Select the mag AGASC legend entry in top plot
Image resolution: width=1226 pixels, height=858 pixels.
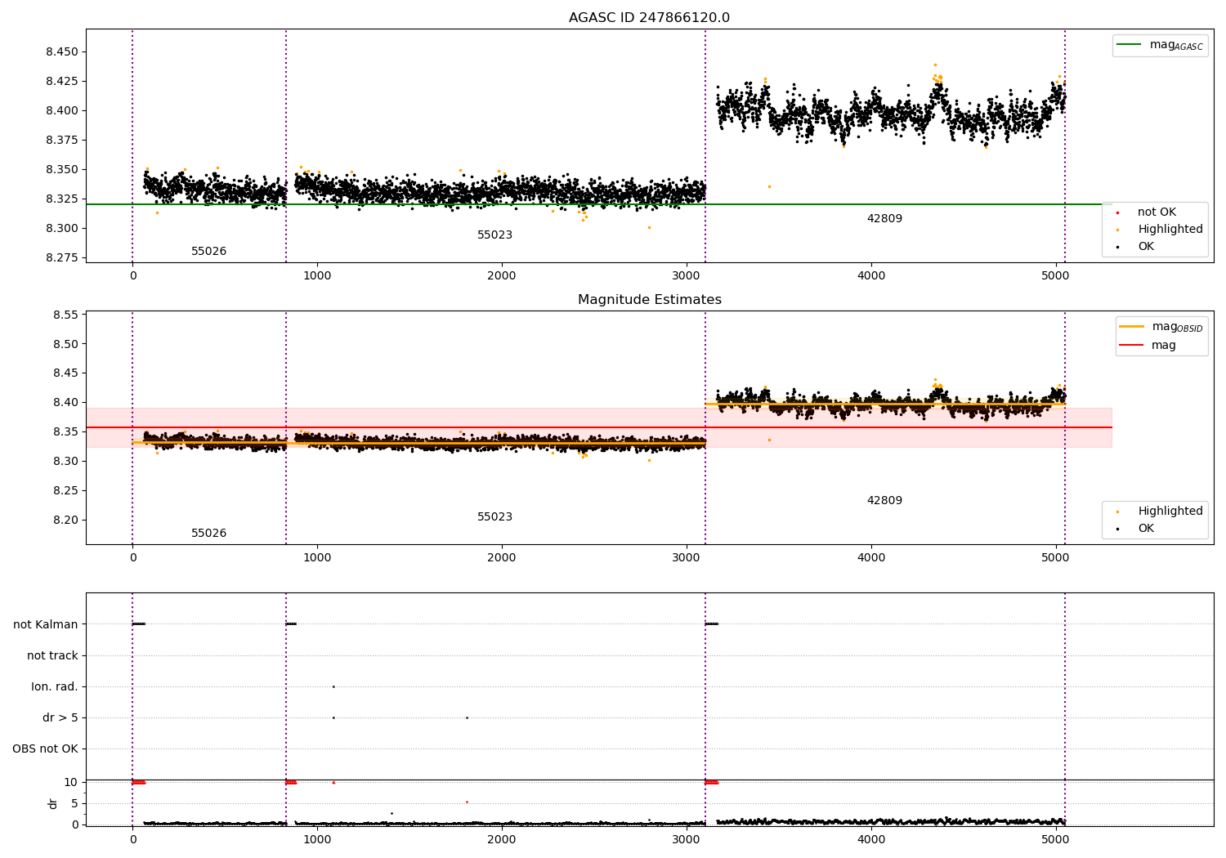1160,45
